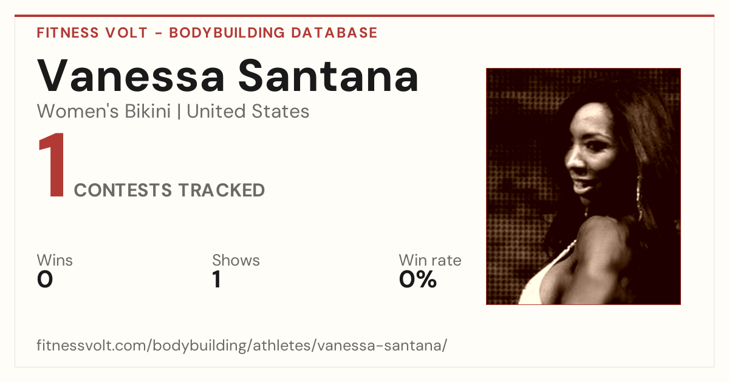
Task: Click the athlete photo thumbnail
Action: tap(583, 186)
